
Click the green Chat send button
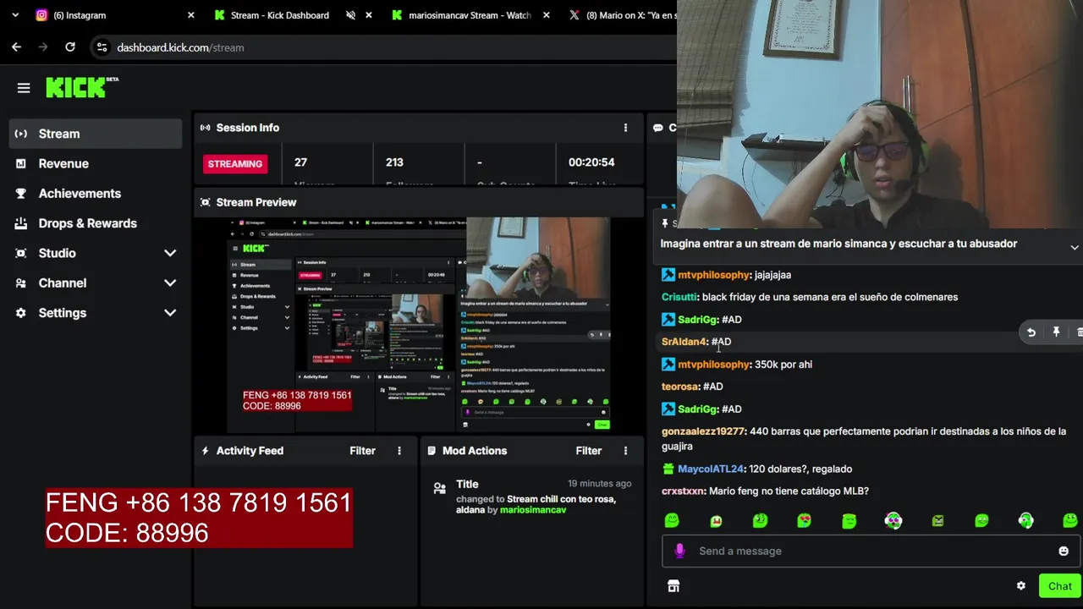click(x=1059, y=586)
